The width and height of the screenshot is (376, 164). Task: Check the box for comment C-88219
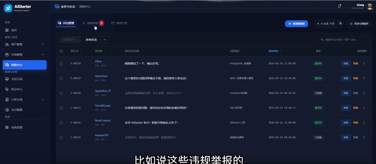(x=61, y=78)
